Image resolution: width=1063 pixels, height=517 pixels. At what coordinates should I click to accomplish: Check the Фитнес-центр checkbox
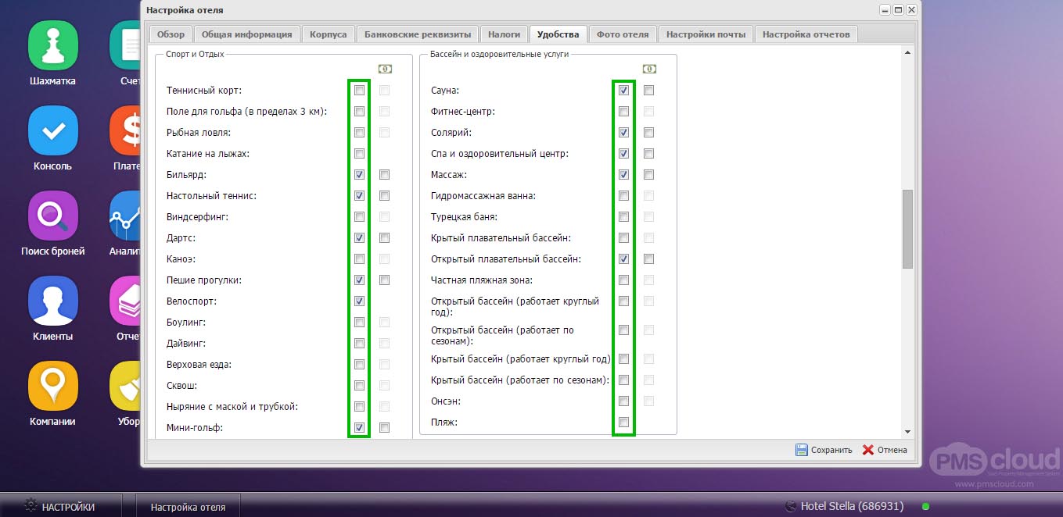click(623, 112)
